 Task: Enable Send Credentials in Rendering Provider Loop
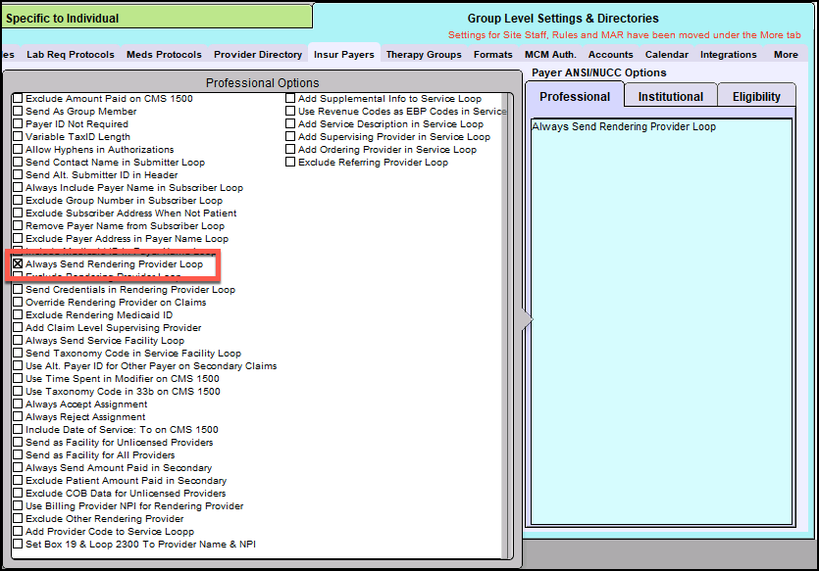point(18,289)
